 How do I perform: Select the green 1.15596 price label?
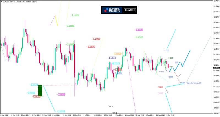click(70, 26)
